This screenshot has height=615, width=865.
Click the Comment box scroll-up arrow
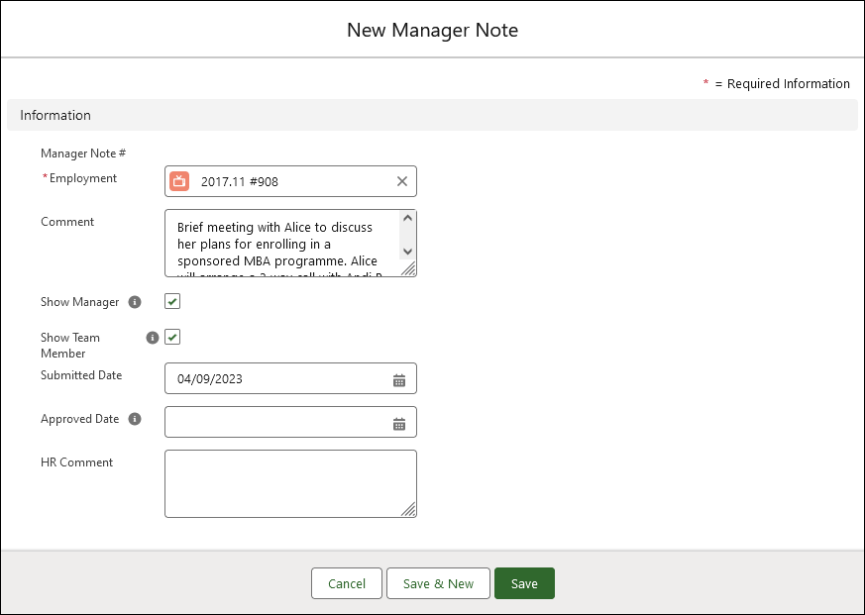click(407, 218)
